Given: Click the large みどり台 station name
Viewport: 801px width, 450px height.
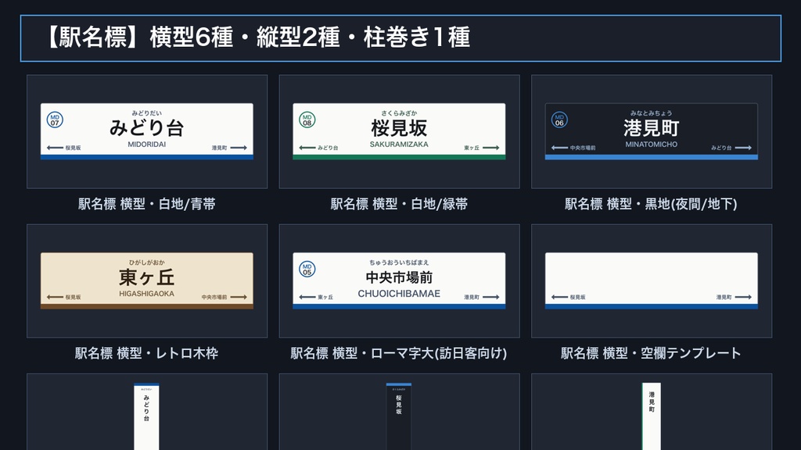Looking at the screenshot, I should [147, 128].
